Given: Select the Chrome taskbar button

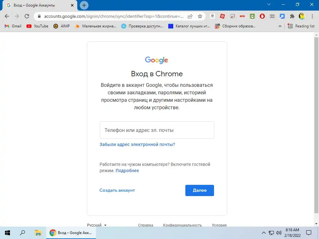Looking at the screenshot, I should coord(71,233).
